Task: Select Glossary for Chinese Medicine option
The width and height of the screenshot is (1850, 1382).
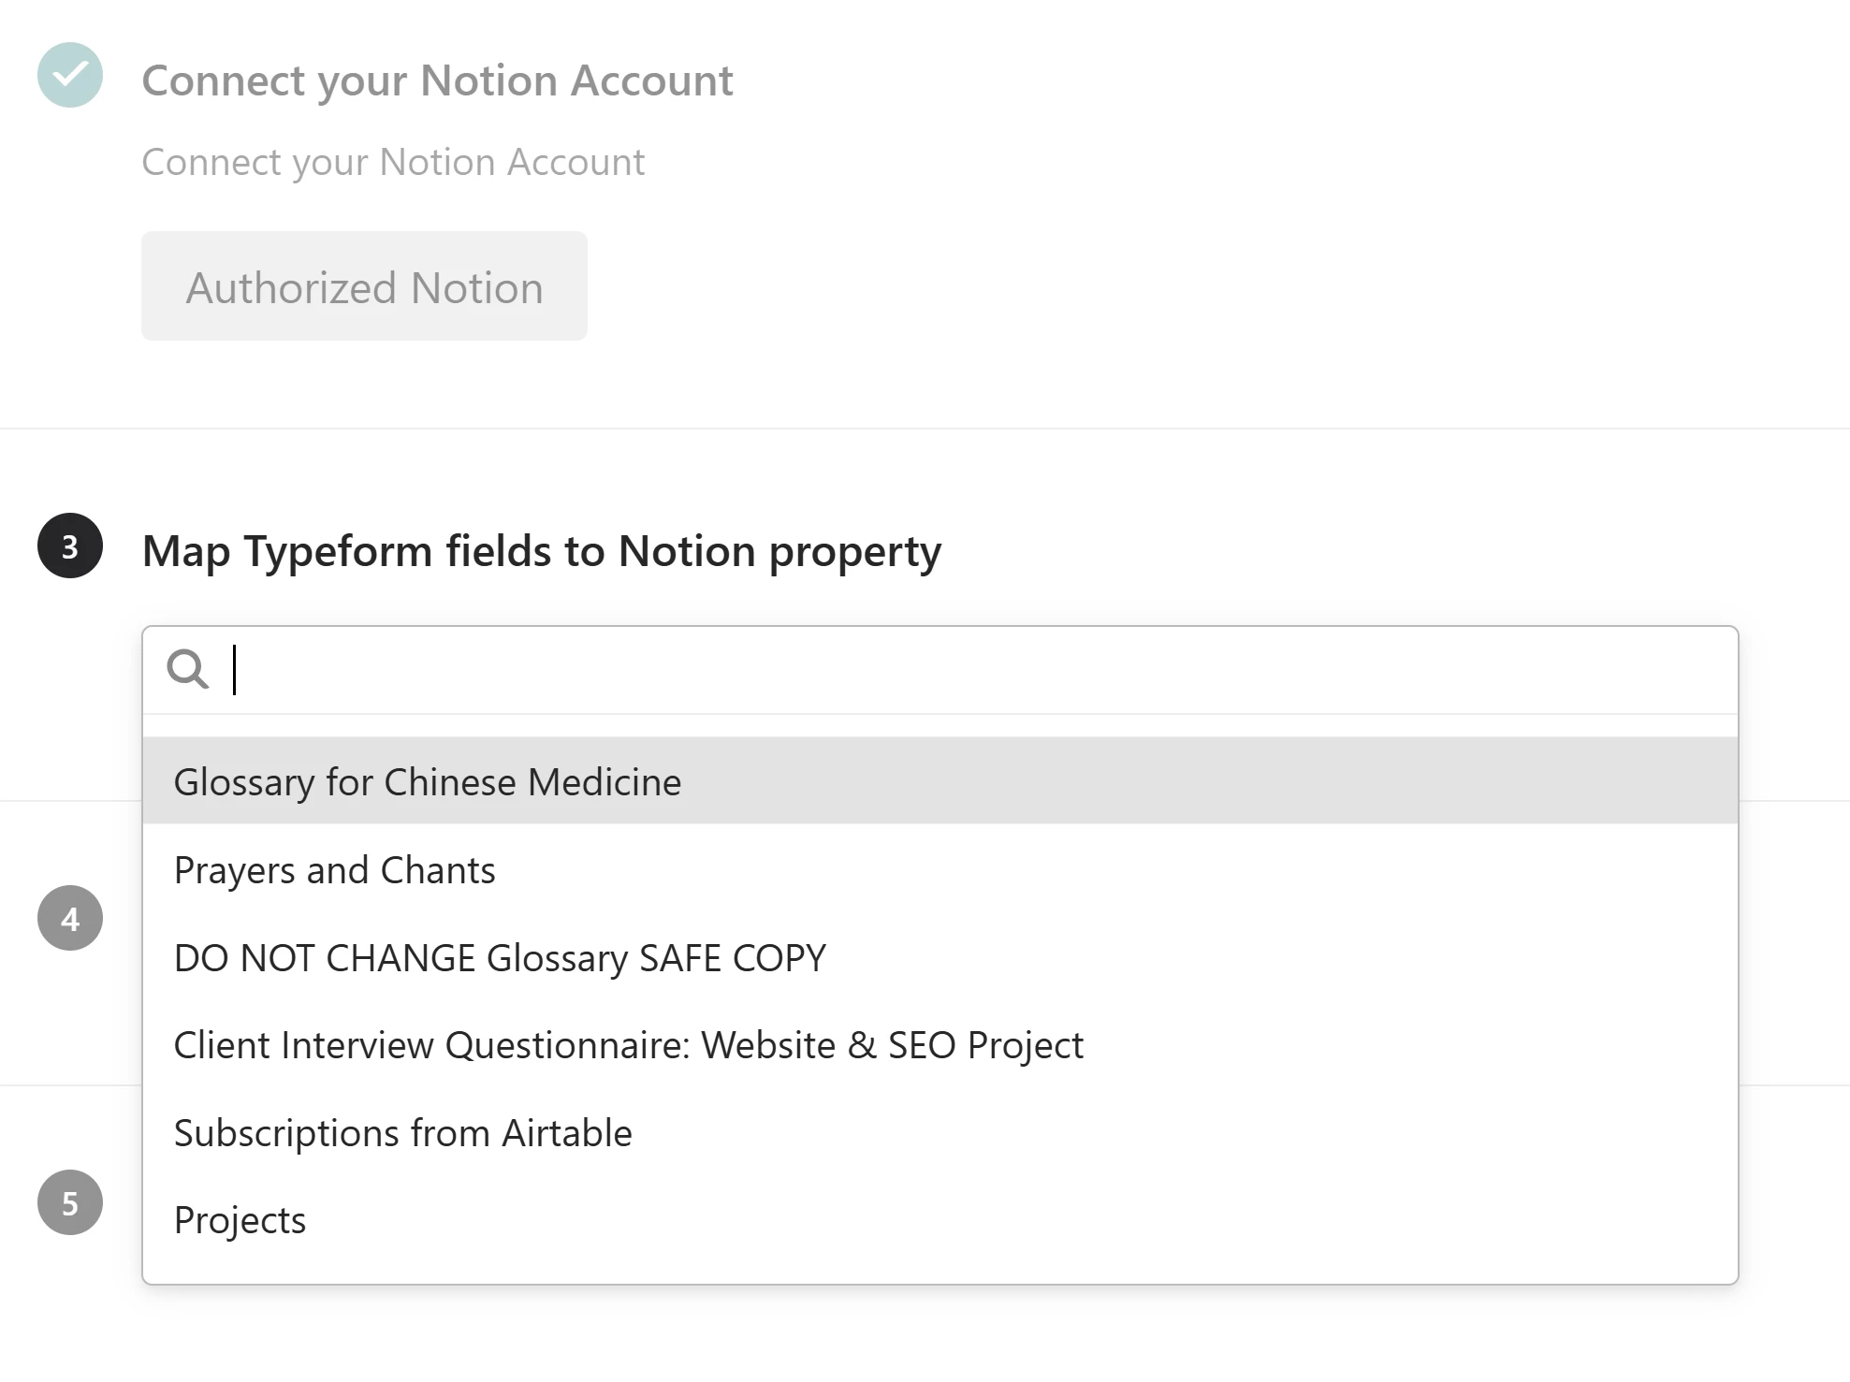Action: click(428, 781)
